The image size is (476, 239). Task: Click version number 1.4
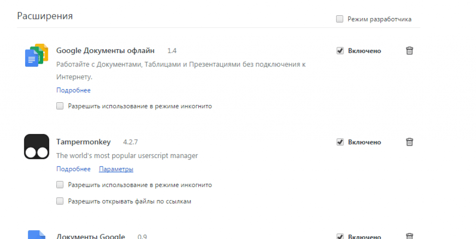[172, 51]
